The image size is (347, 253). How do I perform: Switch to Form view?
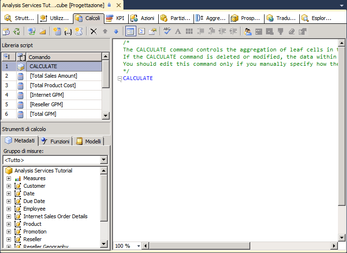tap(131, 31)
